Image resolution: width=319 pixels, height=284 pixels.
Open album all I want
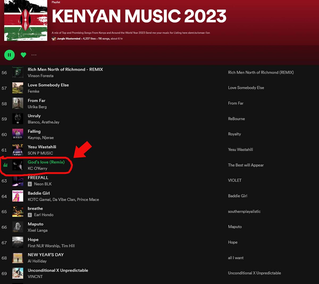236,258
